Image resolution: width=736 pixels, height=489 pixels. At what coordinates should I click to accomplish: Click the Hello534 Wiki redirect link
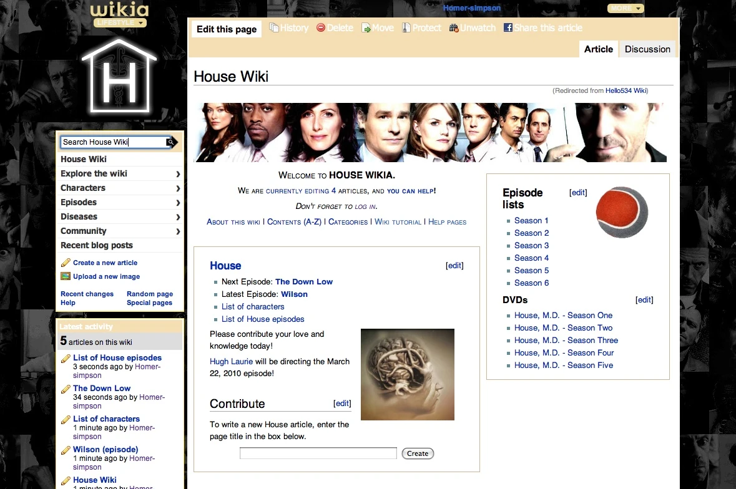tap(626, 90)
